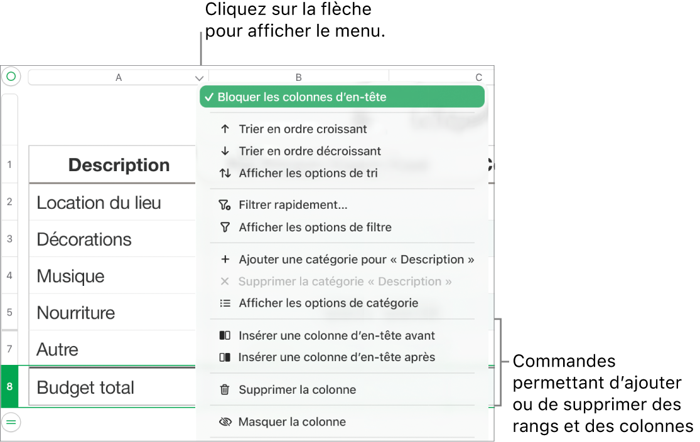Click the plus icon to add a category

[x=225, y=259]
